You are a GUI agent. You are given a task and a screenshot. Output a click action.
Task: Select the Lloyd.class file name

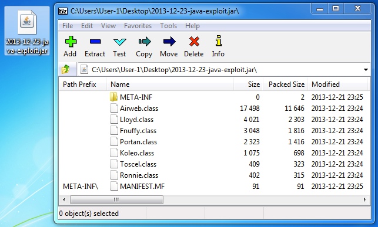[136, 120]
